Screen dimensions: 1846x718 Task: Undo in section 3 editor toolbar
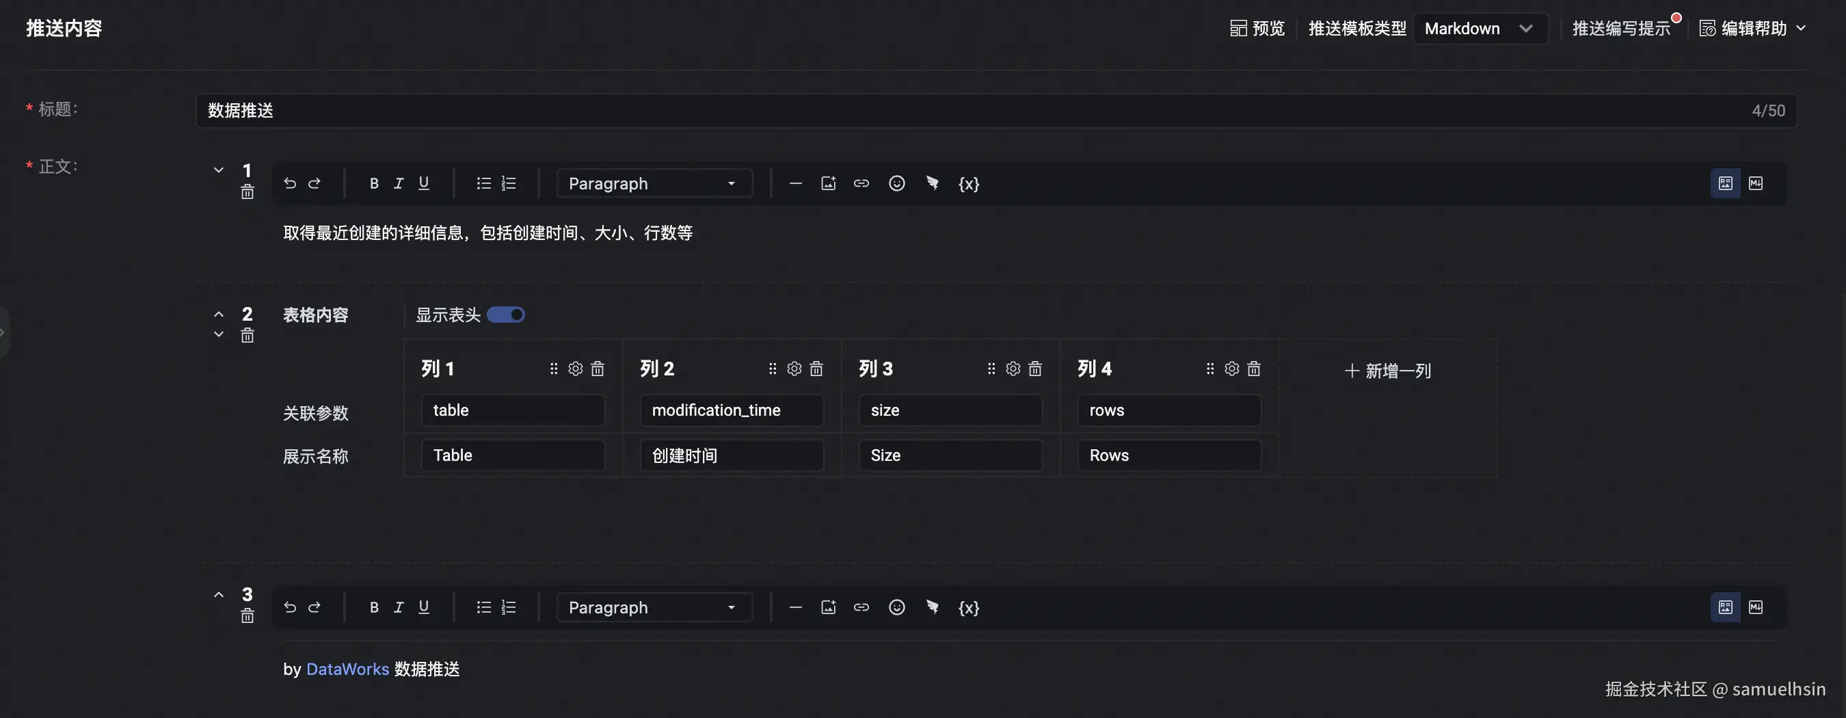[x=289, y=608]
